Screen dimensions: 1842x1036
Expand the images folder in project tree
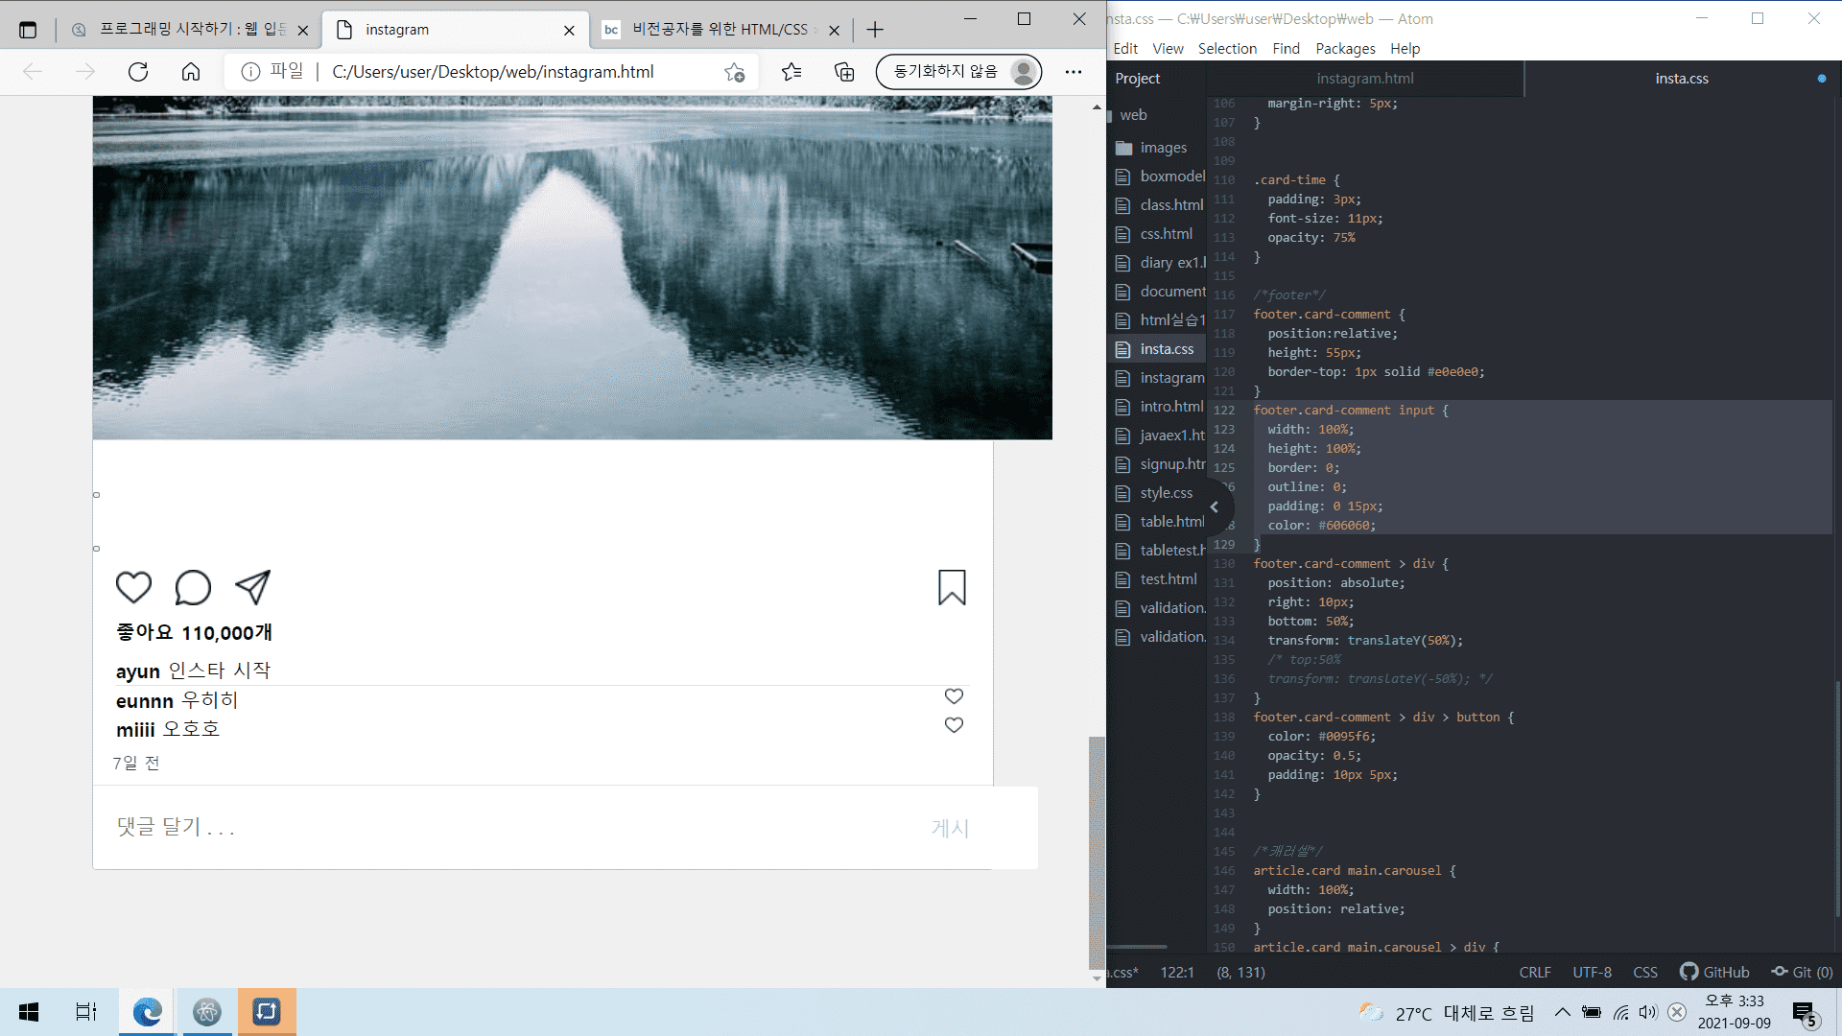pos(1163,148)
